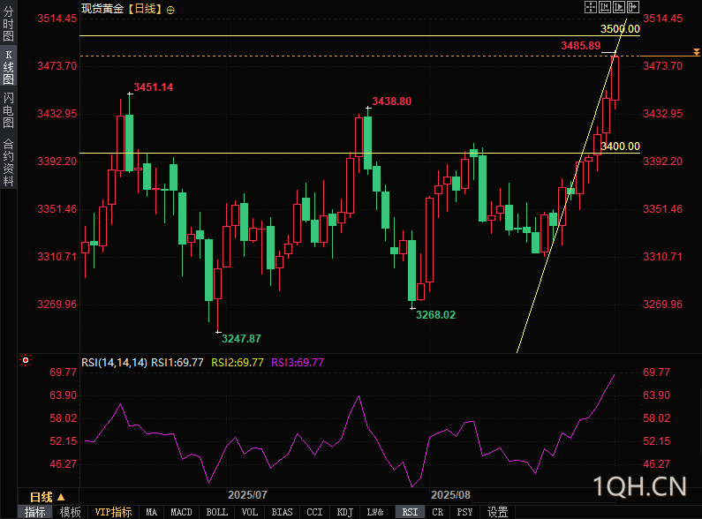Click the red sun icon beside the RSI panel
Screen dimensions: 702x519
point(26,360)
